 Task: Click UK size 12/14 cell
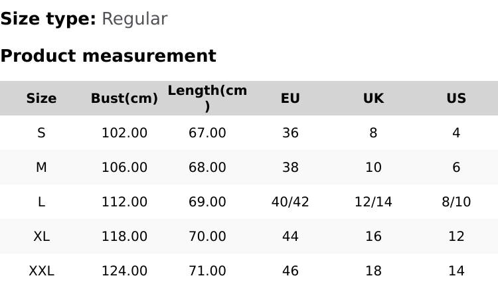point(373,202)
